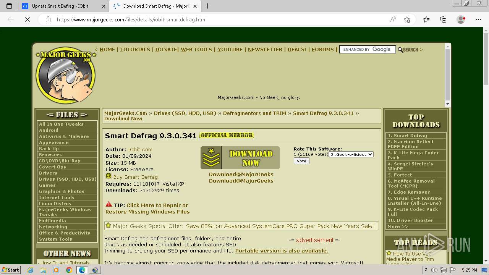Viewport: 489px width, 275px height.
Task: Toggle Read Aloud icon in address bar
Action: 393,19
